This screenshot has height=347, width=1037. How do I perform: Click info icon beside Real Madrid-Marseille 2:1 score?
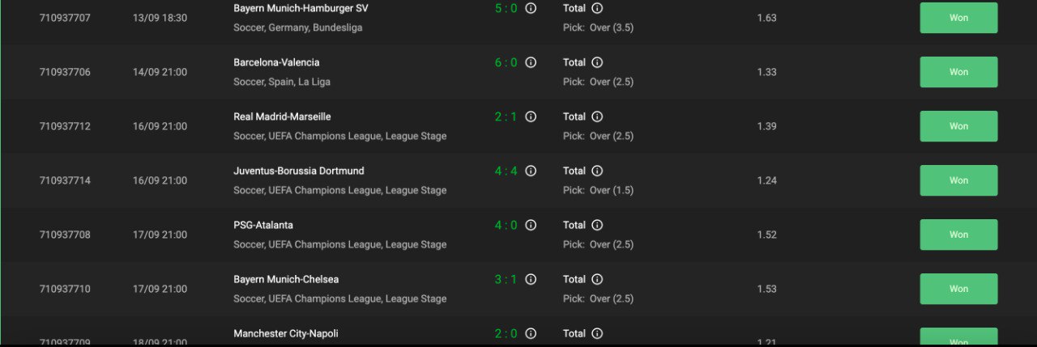531,116
